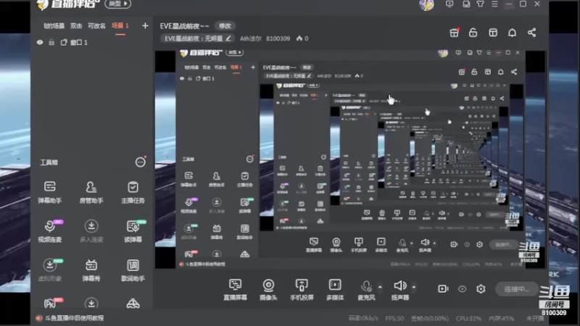The width and height of the screenshot is (580, 326).
Task: Open the 房管助手 tool
Action: point(91,192)
